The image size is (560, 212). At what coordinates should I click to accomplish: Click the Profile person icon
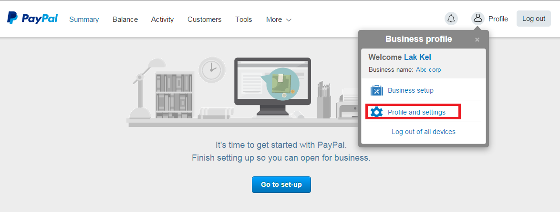point(477,19)
